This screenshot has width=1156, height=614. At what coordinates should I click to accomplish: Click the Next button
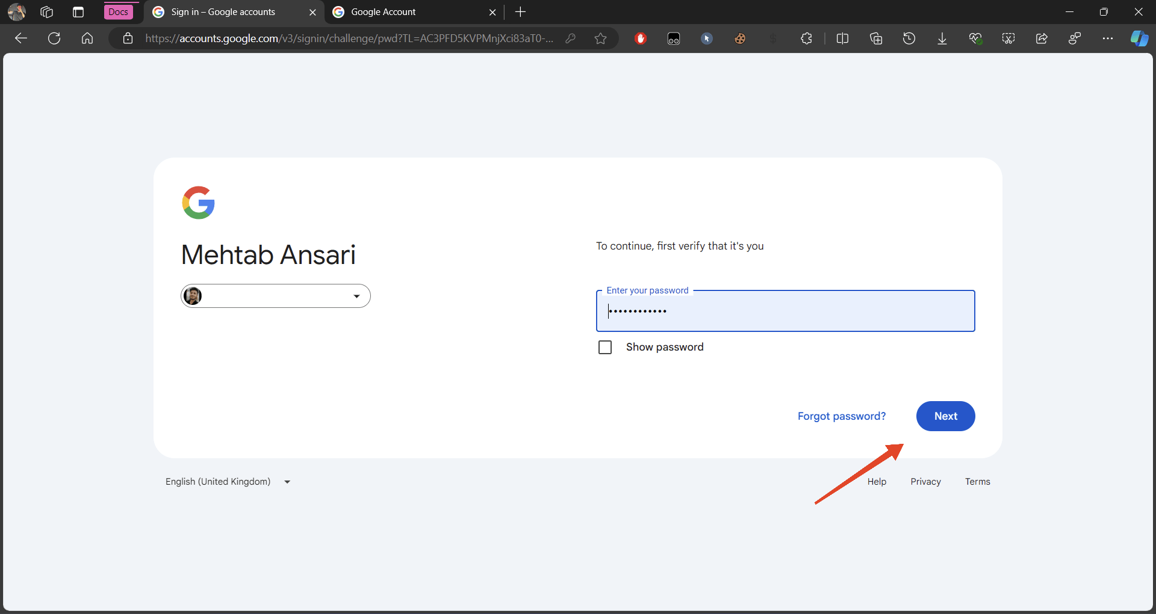click(x=945, y=416)
